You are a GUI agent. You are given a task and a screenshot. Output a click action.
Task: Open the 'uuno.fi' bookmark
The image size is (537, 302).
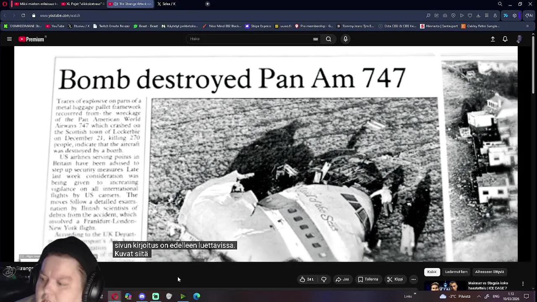[x=283, y=26]
